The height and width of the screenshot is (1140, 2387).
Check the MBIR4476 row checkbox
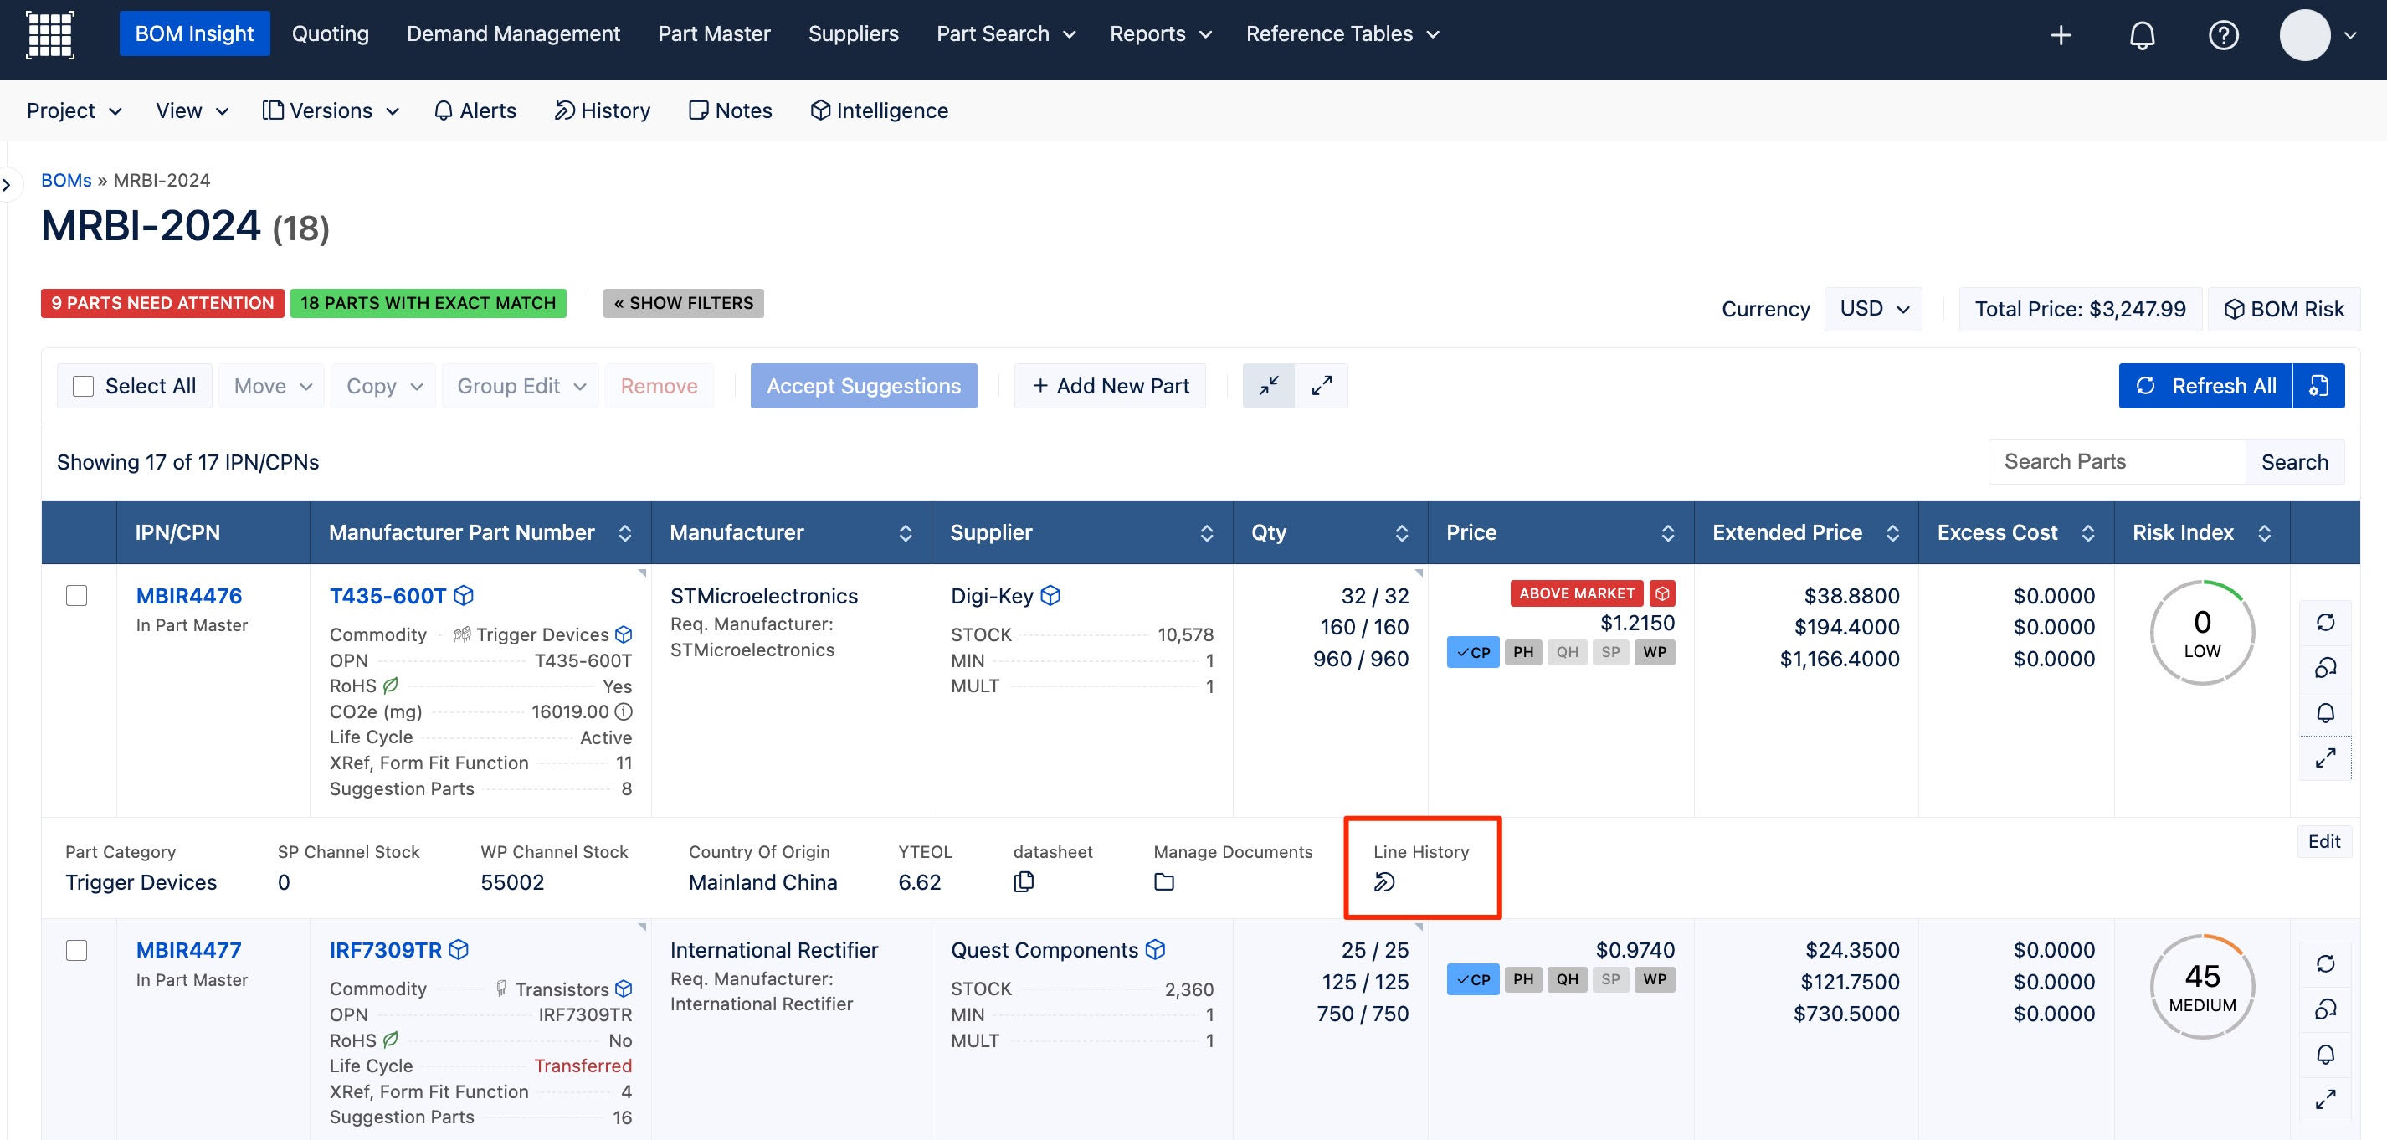point(77,596)
